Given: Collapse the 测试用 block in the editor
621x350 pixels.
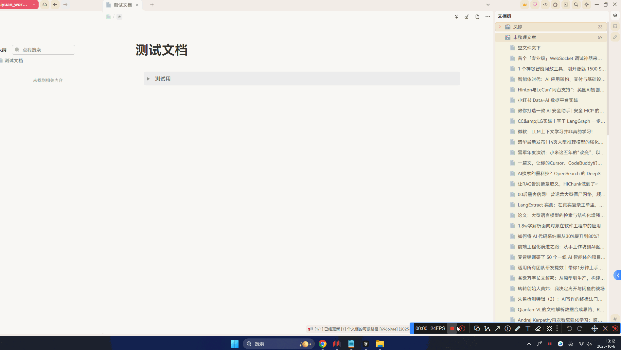Looking at the screenshot, I should [x=148, y=79].
